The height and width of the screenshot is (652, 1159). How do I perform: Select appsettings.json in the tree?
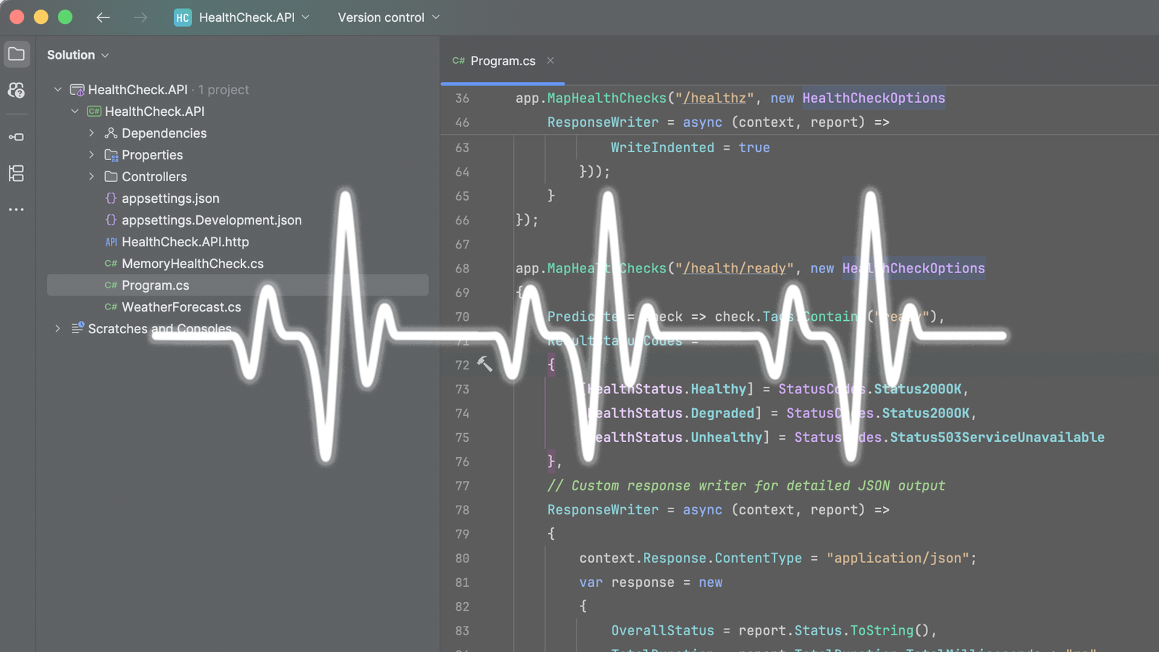coord(170,198)
